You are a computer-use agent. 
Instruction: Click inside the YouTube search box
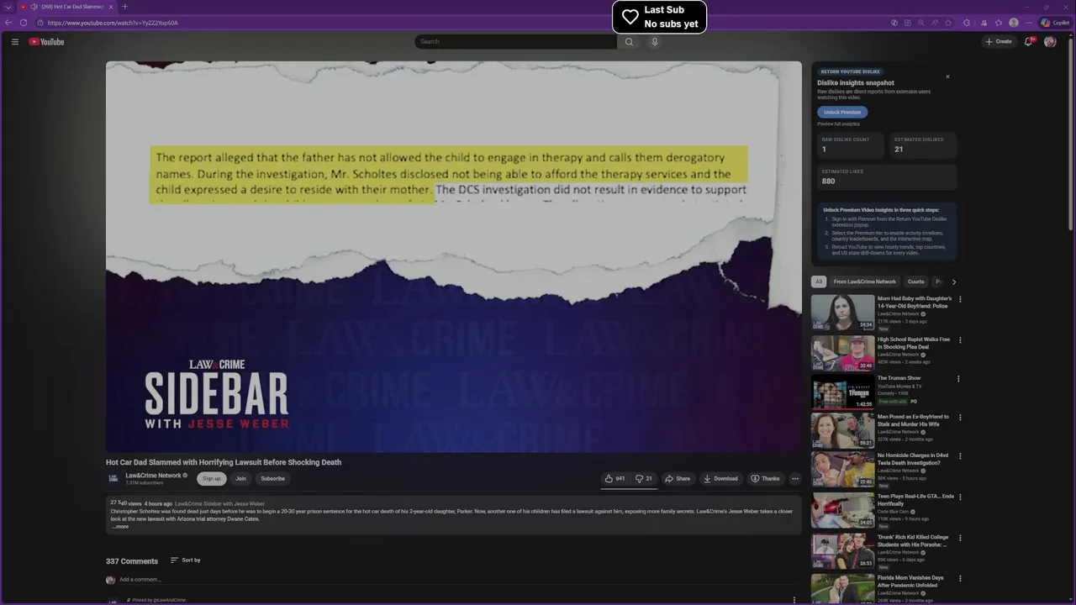tap(515, 41)
